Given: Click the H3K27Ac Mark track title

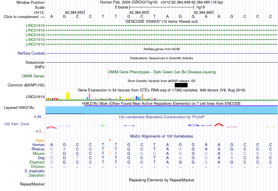Looking at the screenshot, I should (162, 104).
